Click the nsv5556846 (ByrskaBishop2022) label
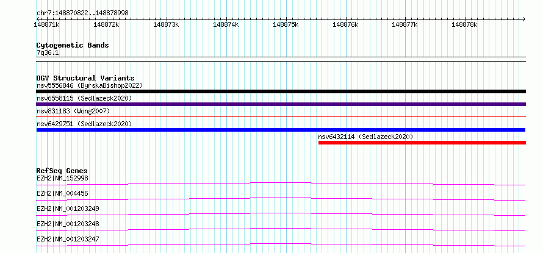The height and width of the screenshot is (253, 543). 89,85
